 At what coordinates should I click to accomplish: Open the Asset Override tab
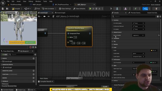152,13
